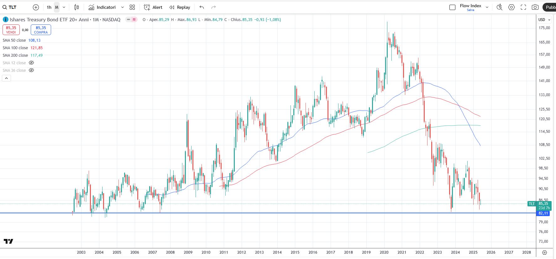Click the 2009 label on the time axis
556x259 pixels.
coord(188,252)
